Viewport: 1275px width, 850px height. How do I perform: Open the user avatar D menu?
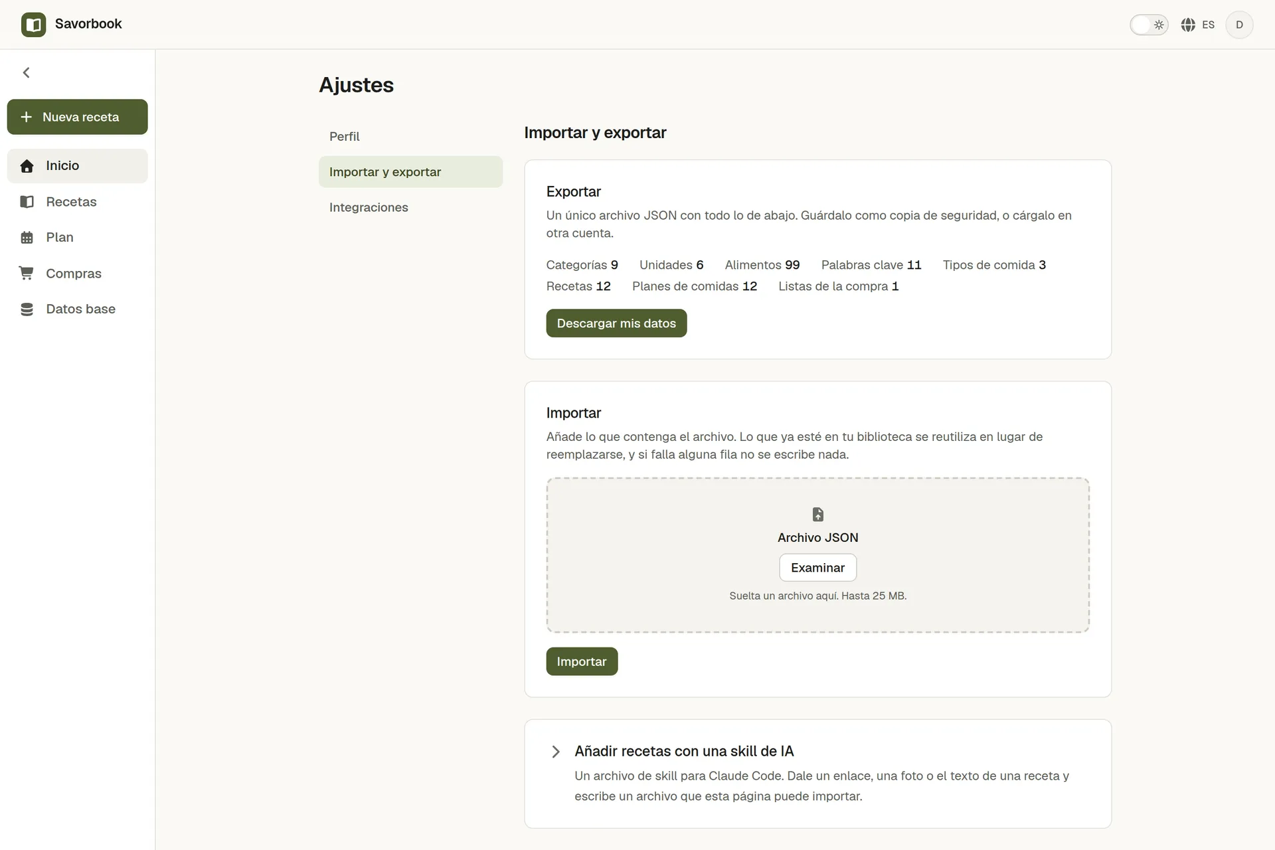click(1239, 25)
